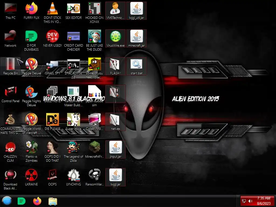Open the Start menu orb
This screenshot has width=276, height=207.
pyautogui.click(x=7, y=201)
